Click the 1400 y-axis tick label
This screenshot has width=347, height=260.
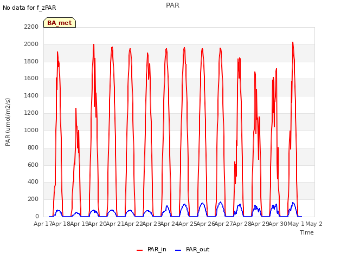click(31, 95)
